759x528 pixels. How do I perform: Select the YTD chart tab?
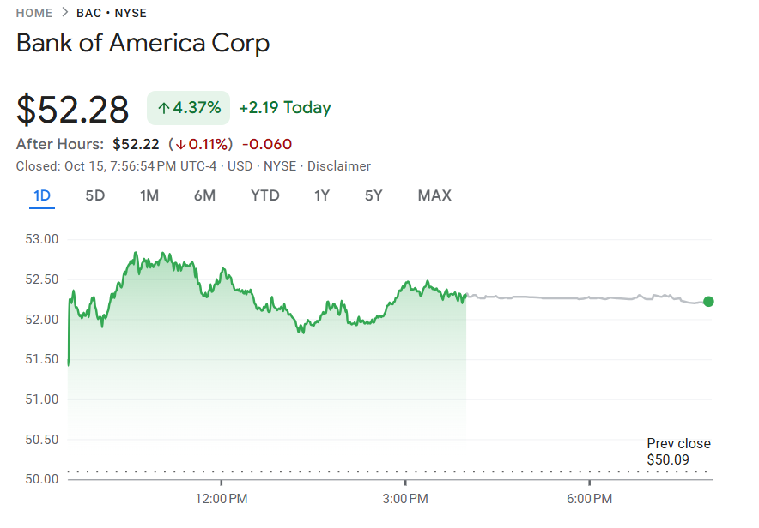(x=264, y=195)
